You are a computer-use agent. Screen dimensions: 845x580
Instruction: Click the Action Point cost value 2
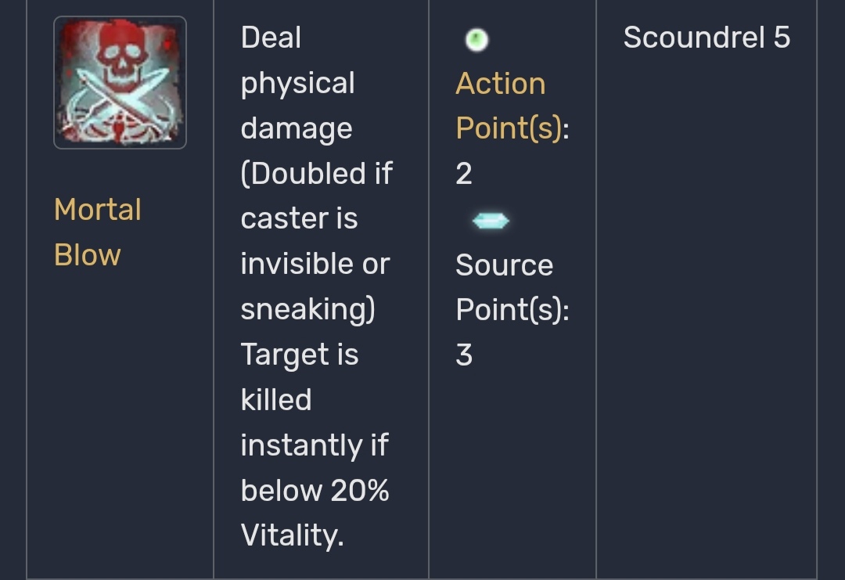click(464, 174)
